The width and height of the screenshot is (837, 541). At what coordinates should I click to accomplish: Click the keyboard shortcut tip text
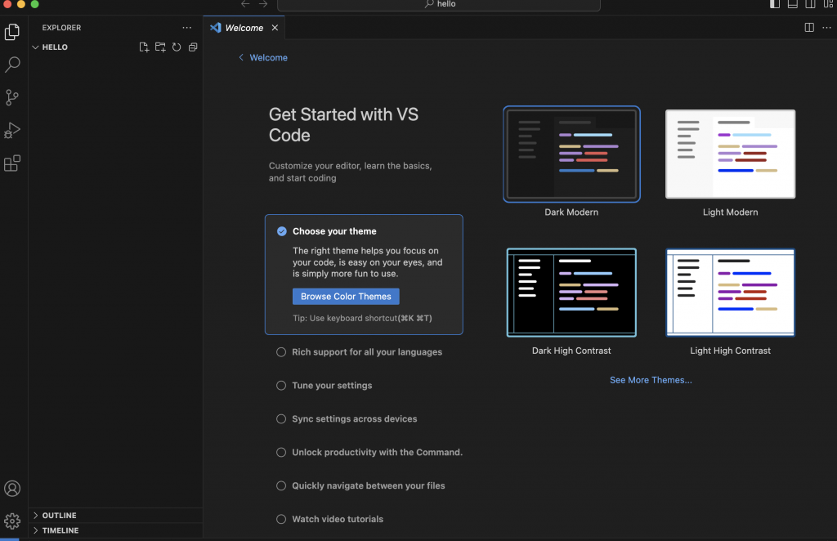coord(362,318)
